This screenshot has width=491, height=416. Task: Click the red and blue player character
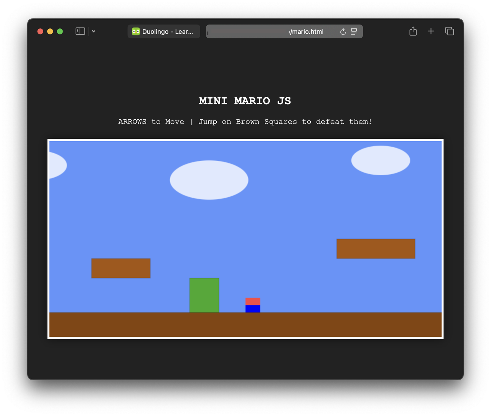click(x=253, y=305)
